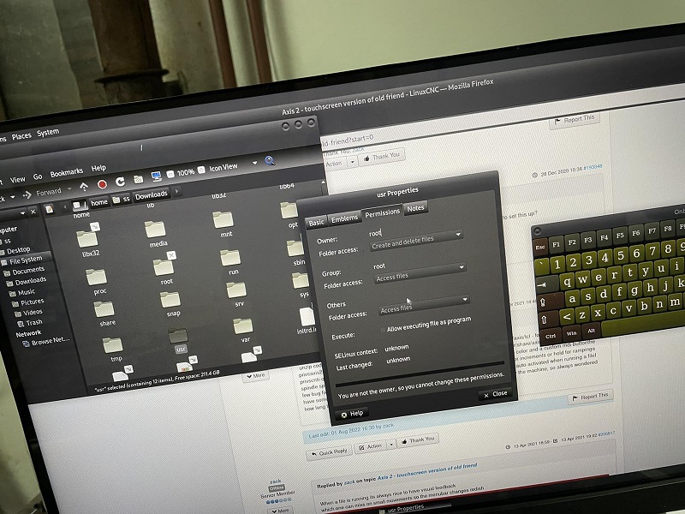Select the var folder icon

point(242,326)
